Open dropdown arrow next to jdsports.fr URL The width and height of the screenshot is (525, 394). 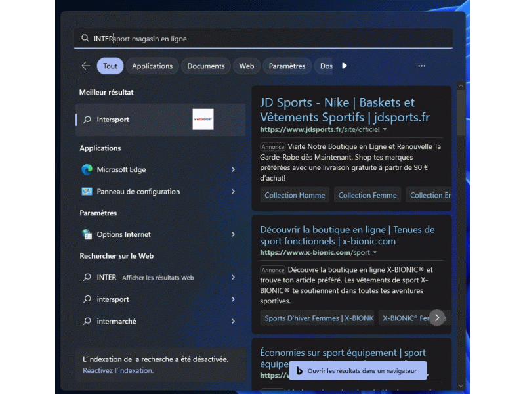pyautogui.click(x=385, y=129)
